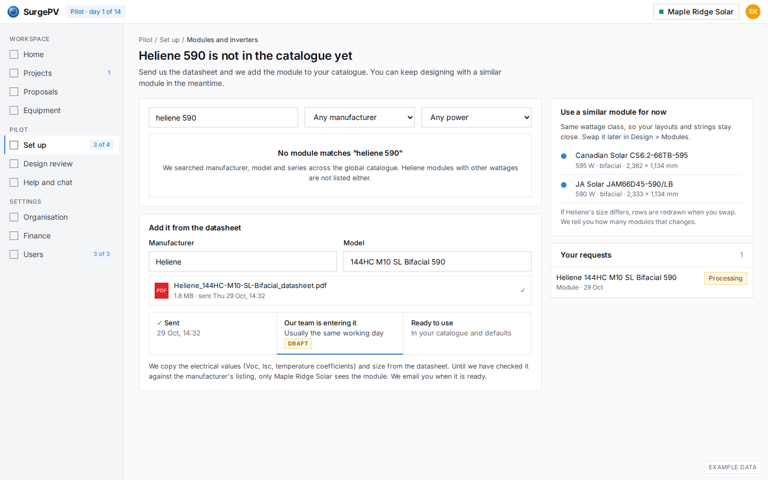Click the Add it from the datasheet heading
The height and width of the screenshot is (480, 768).
click(195, 228)
